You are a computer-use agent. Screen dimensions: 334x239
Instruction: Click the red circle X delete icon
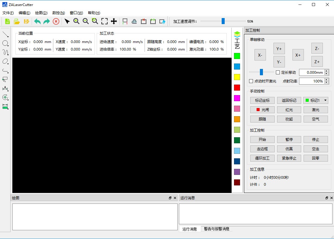(x=56, y=21)
